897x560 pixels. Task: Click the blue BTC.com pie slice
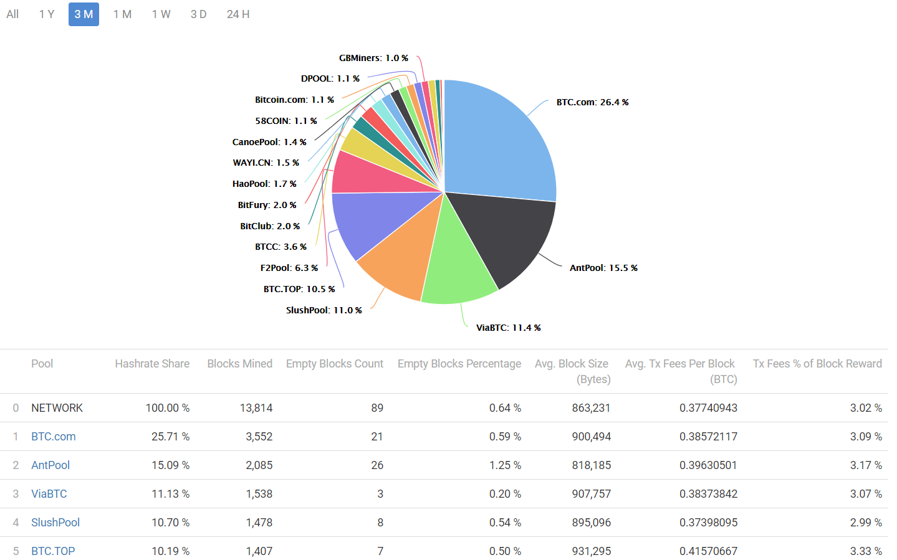[x=499, y=143]
